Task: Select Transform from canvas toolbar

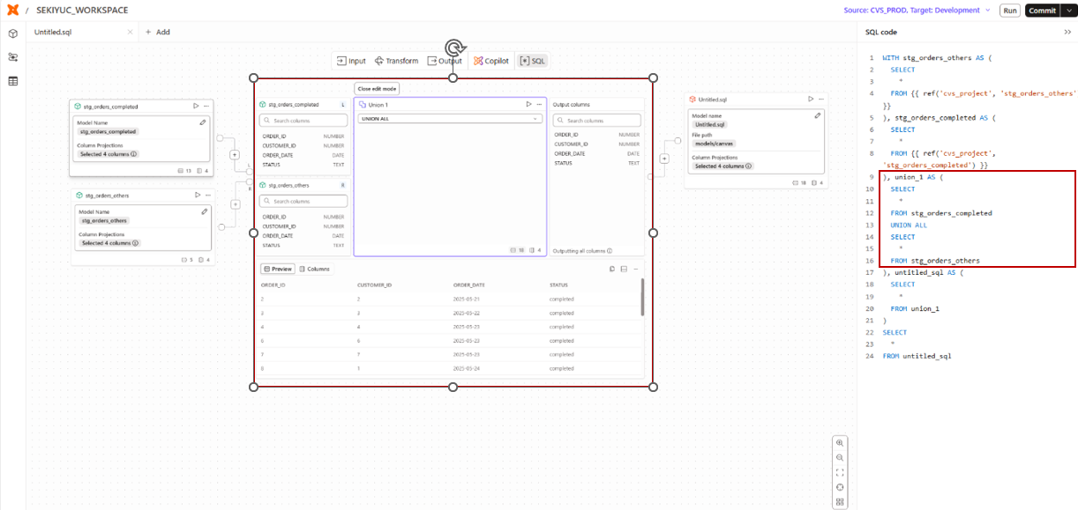Action: [396, 61]
